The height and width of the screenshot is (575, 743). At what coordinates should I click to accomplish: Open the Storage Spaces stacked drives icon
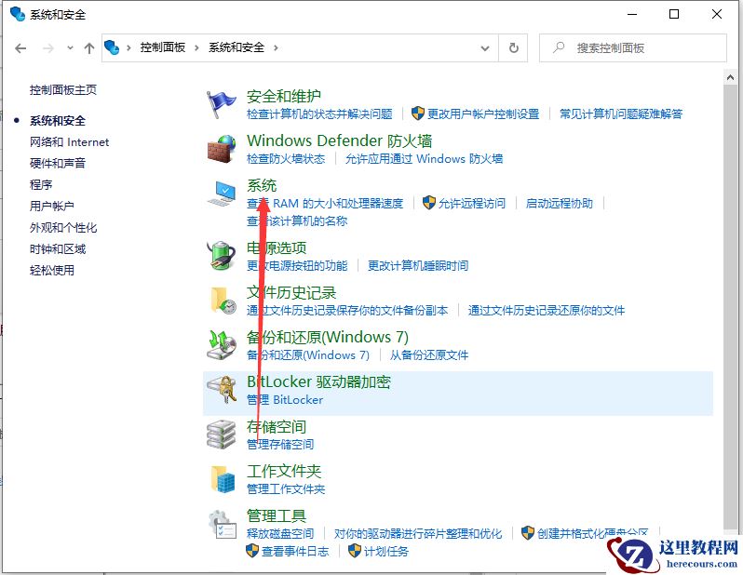coord(222,435)
